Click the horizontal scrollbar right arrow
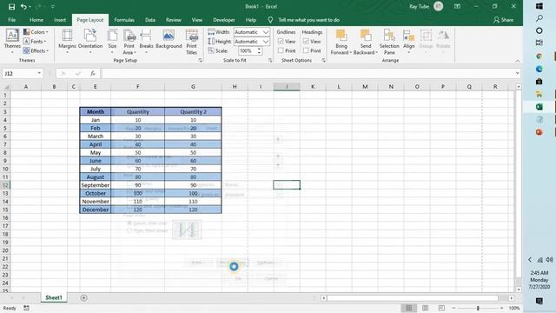Image resolution: width=556 pixels, height=313 pixels. point(511,298)
